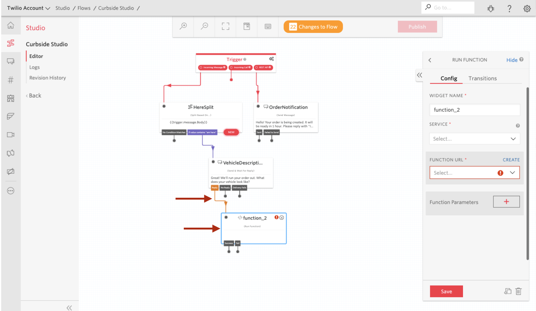Open Logs in the Studio menu
Viewport: 536px width, 311px height.
[x=34, y=67]
